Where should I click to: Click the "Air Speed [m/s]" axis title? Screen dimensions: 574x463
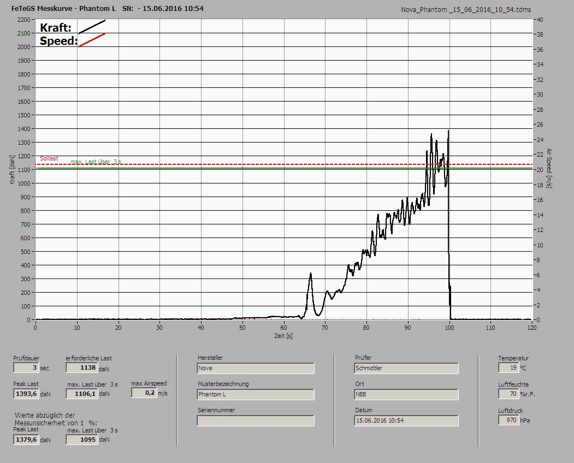coord(549,168)
